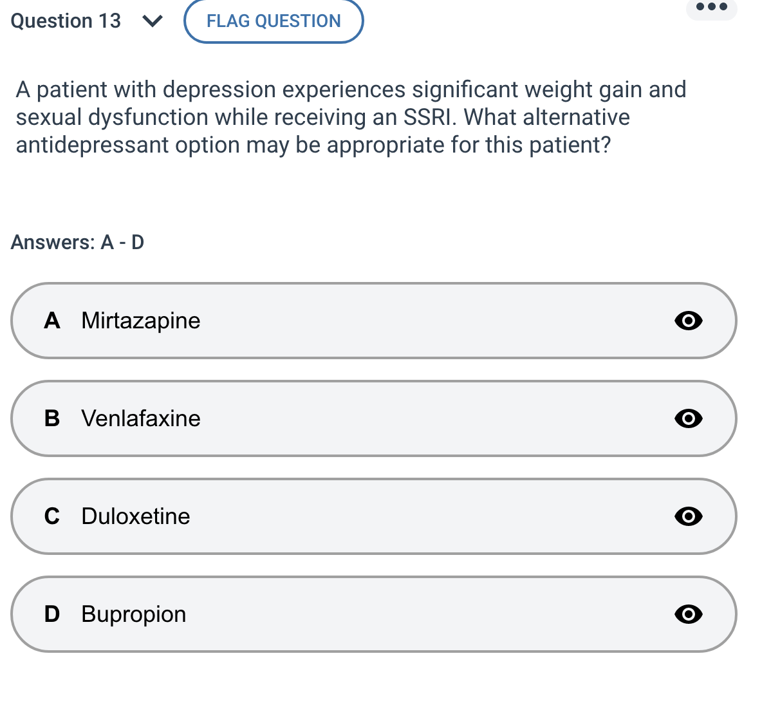Click the letter A badge

(53, 321)
